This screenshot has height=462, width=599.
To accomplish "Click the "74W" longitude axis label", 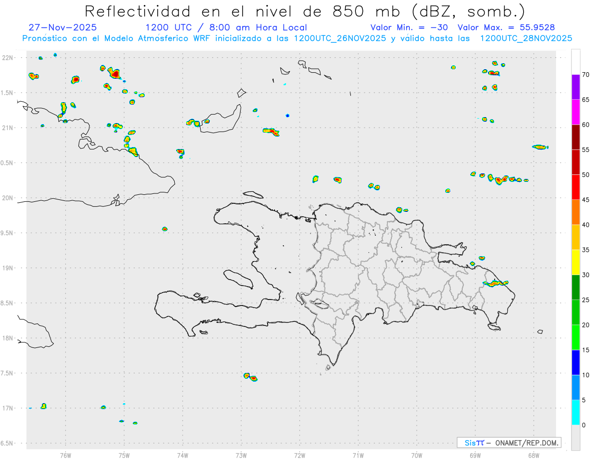I will point(183,455).
